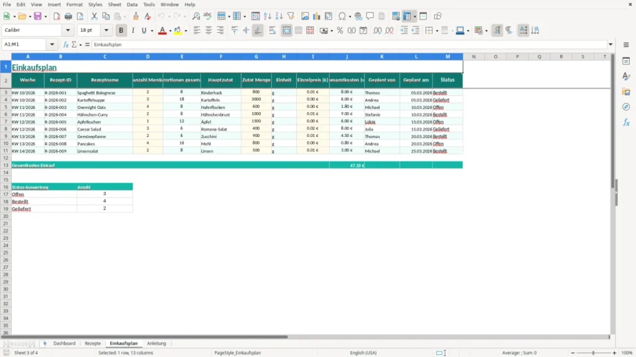The image size is (636, 357).
Task: Click the Insert Comment icon
Action: 370,16
